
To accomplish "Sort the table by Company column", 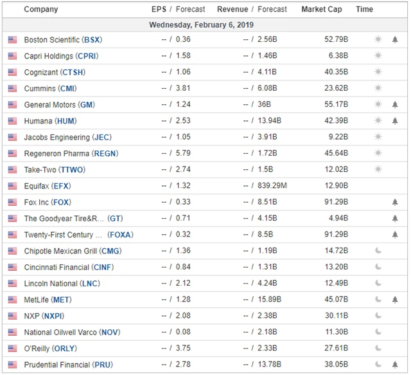I will (x=40, y=9).
